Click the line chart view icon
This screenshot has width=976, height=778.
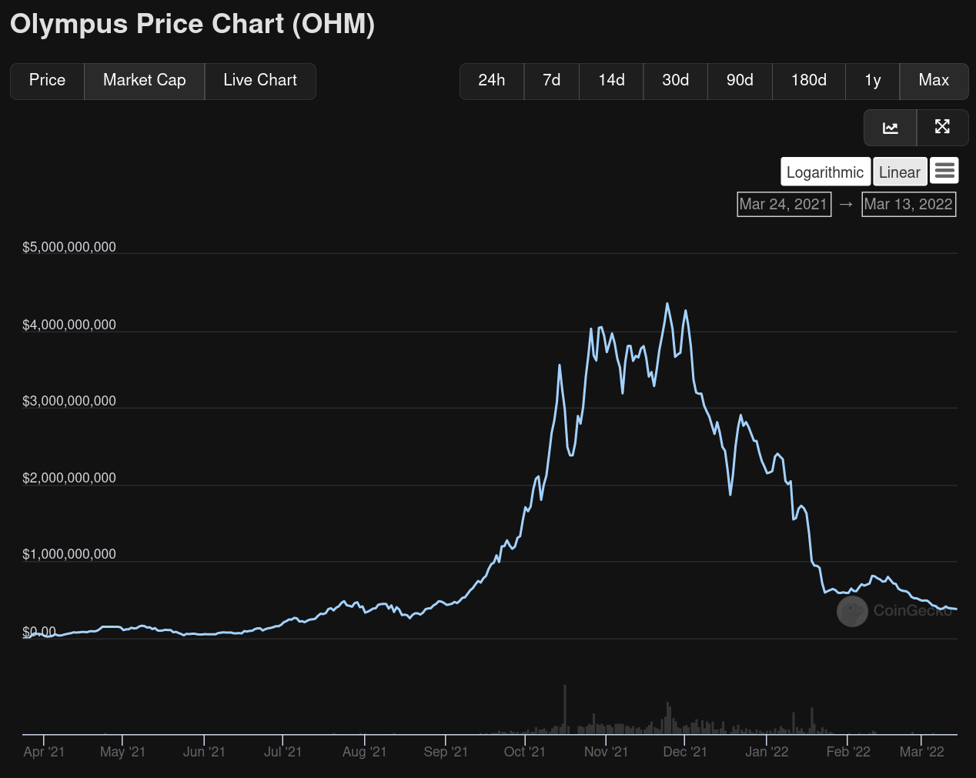click(890, 128)
